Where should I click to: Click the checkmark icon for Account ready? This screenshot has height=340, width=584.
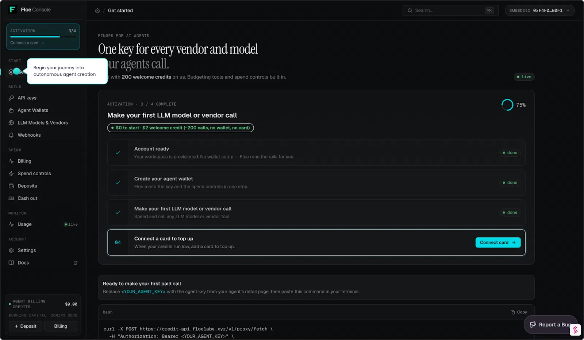point(118,153)
